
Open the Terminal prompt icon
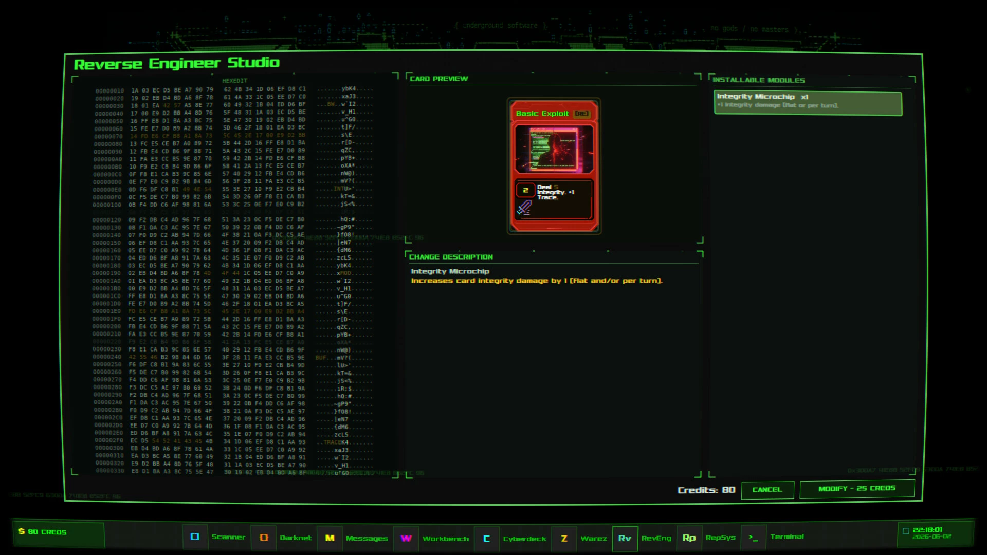pyautogui.click(x=754, y=537)
